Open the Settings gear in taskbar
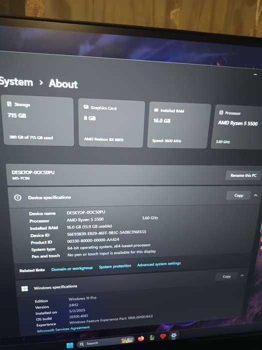 point(174,335)
